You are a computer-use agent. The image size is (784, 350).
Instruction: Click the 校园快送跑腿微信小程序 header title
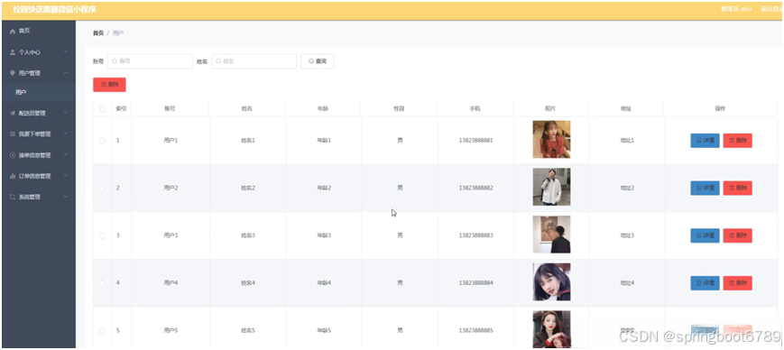54,10
